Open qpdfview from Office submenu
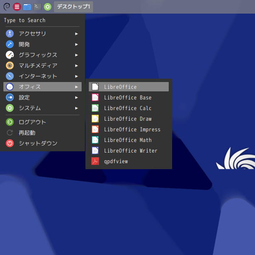 (x=129, y=161)
